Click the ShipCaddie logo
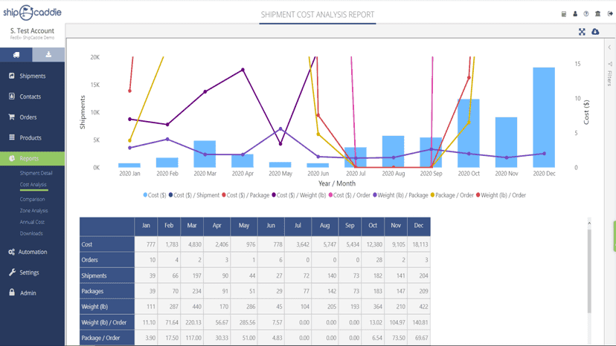The height and width of the screenshot is (346, 616). click(x=32, y=13)
